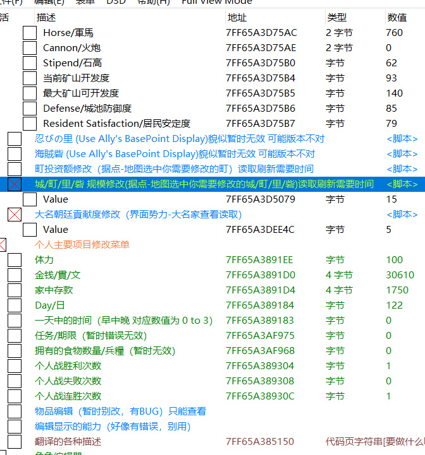Click the 金钱 value 30610
425x455 pixels.
tap(400, 275)
